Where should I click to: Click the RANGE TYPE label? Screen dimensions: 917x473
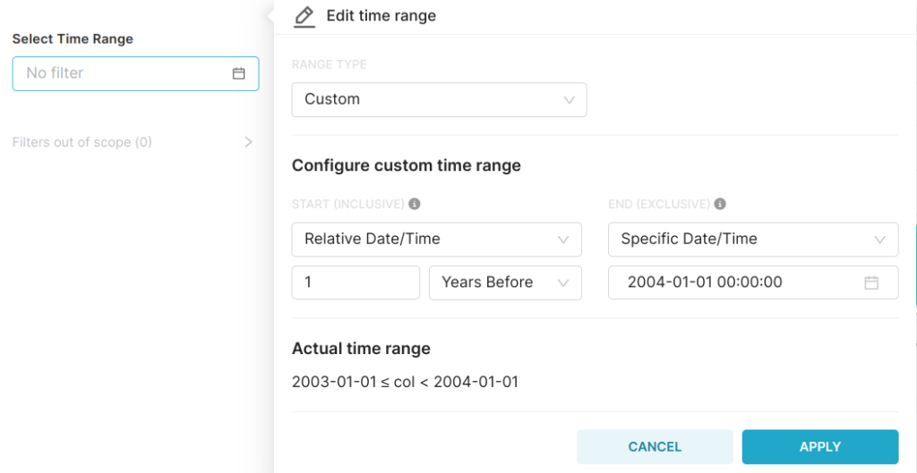[330, 64]
